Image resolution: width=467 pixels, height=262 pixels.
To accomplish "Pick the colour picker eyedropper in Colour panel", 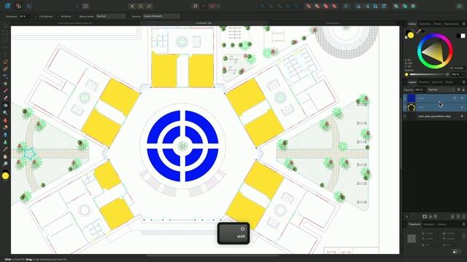I will tap(418, 31).
